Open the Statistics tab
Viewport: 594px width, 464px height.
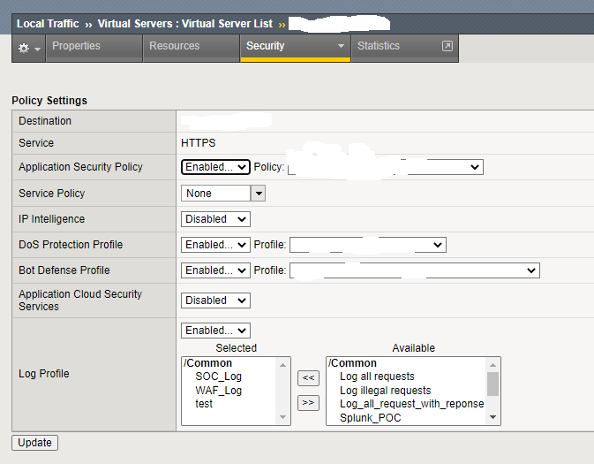coord(379,46)
